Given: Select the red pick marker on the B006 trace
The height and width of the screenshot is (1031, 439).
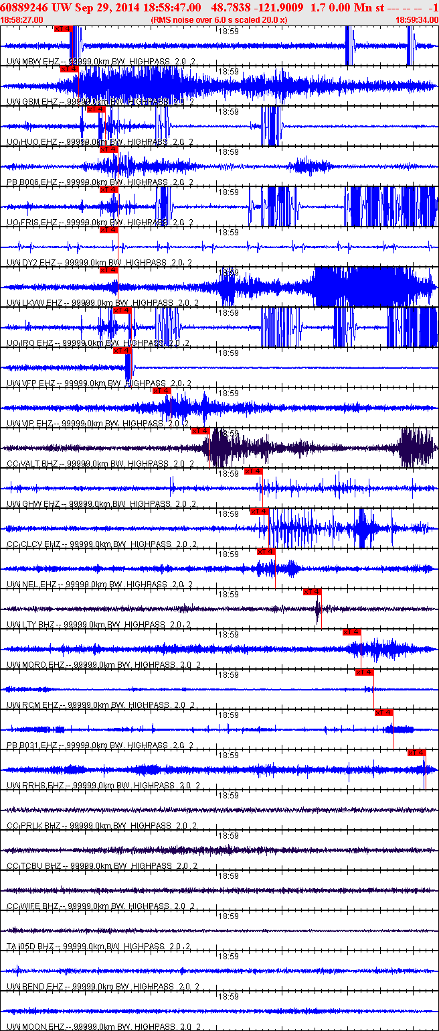Looking at the screenshot, I should click(108, 149).
